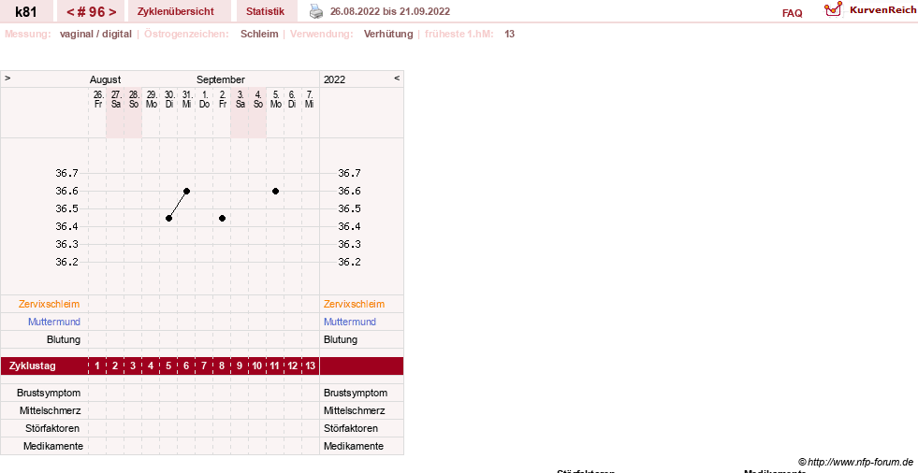Click the 'Schleim' Östrogenzeichen value
Viewport: 918px width, 473px height.
[x=259, y=34]
